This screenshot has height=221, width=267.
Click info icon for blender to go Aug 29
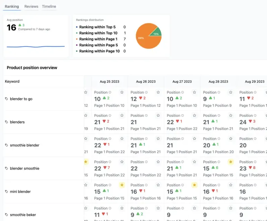(255, 92)
